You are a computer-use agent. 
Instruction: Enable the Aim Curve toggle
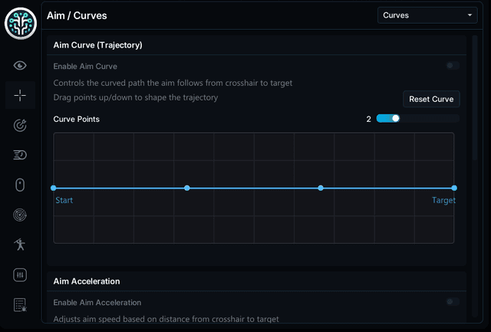tap(453, 66)
